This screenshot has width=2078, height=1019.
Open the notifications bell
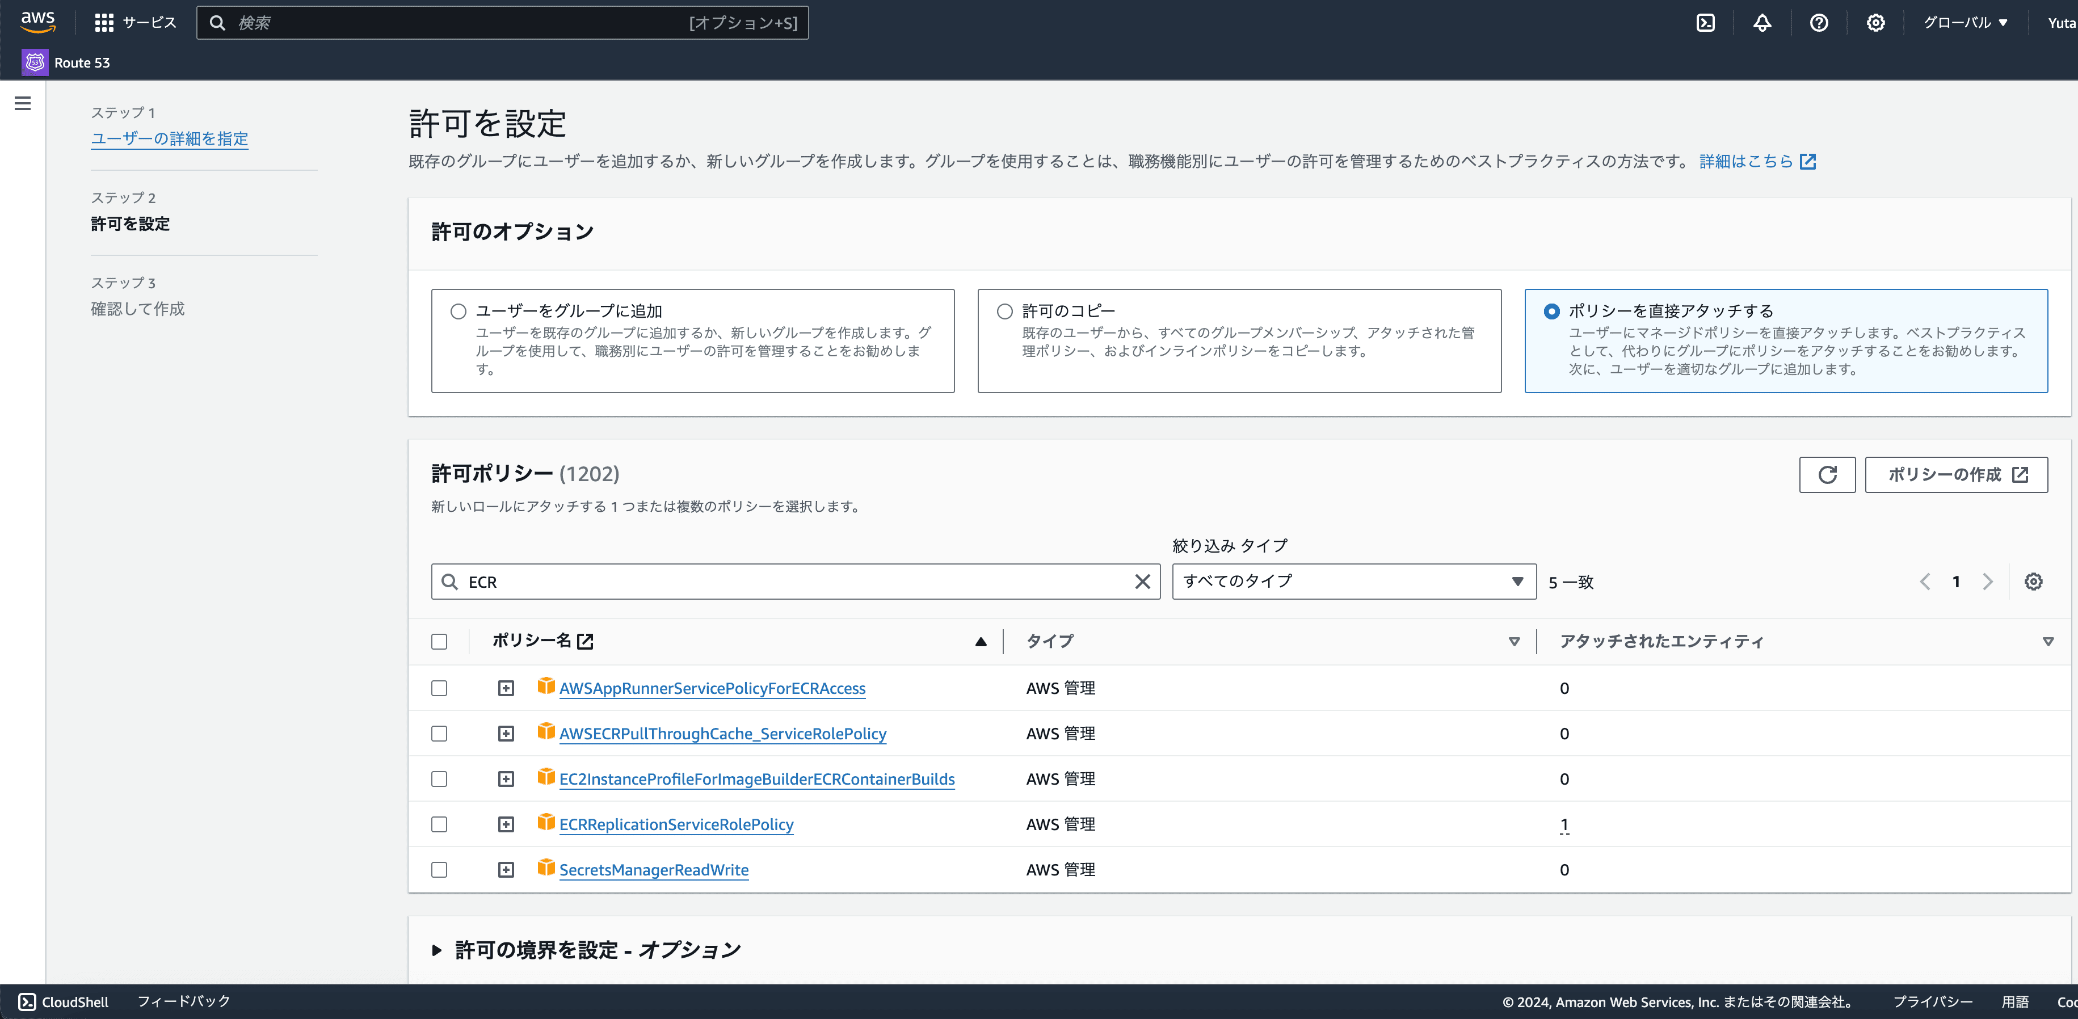pos(1762,23)
